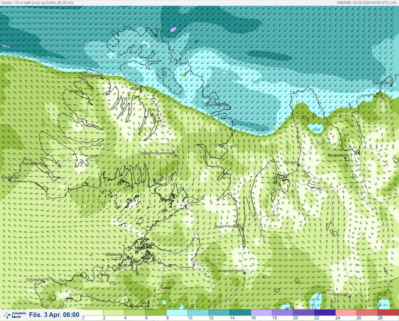Image resolution: width=399 pixels, height=321 pixels.
Task: Select the Hveravellir station label
Action: pos(340,294)
